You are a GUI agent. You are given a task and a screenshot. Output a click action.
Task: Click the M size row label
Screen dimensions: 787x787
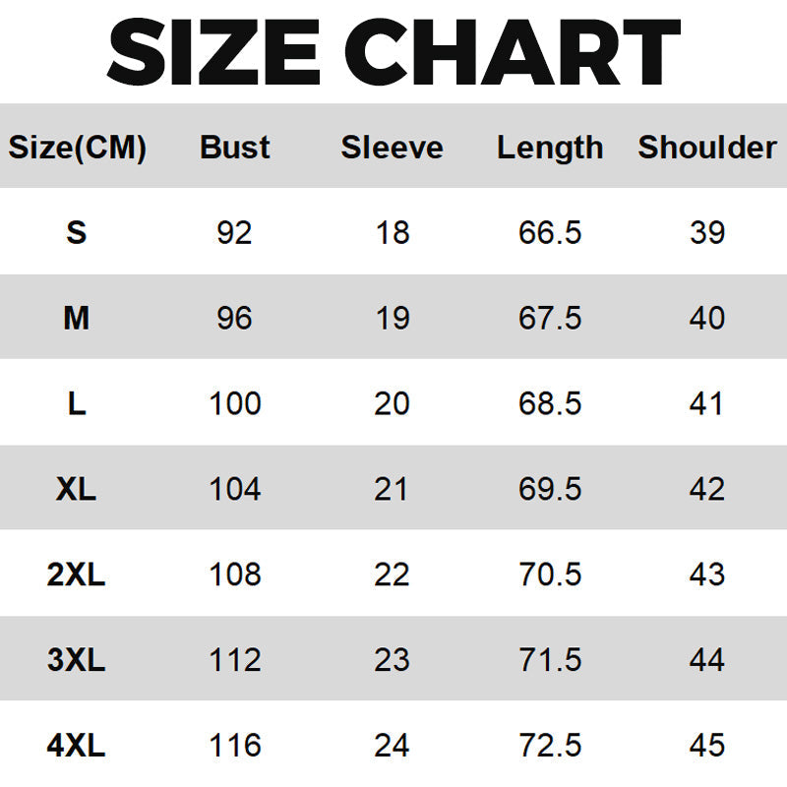[77, 319]
